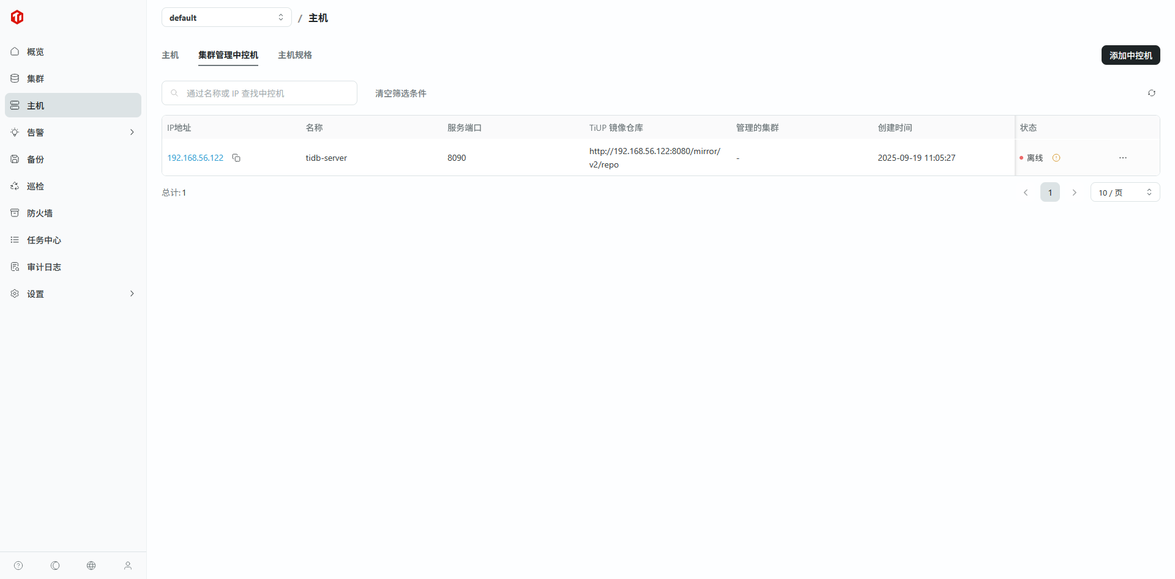Open the user profile icon

pyautogui.click(x=128, y=566)
